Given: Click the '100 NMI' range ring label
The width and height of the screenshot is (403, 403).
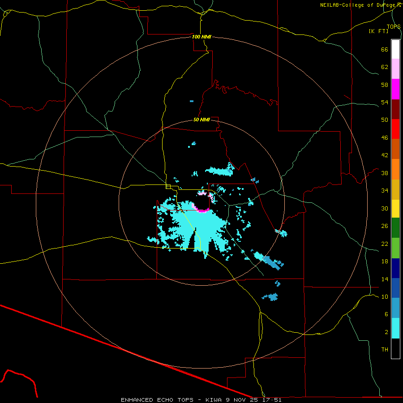Looking at the screenshot, I should pyautogui.click(x=201, y=37).
